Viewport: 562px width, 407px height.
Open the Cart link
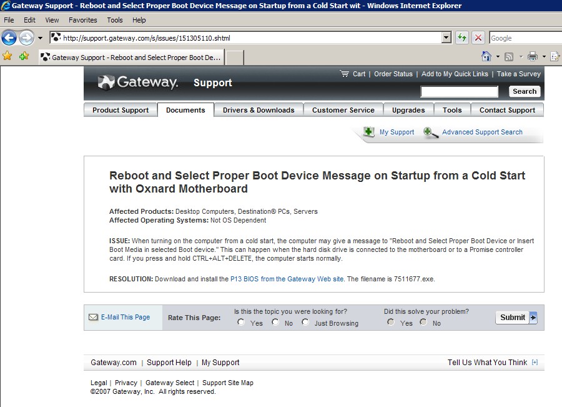[359, 74]
